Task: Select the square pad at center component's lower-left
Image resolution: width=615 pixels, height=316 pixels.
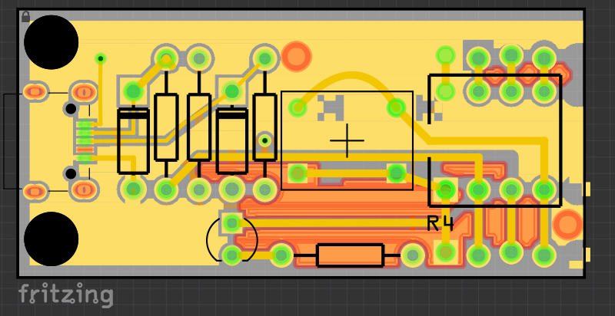Action: point(298,172)
